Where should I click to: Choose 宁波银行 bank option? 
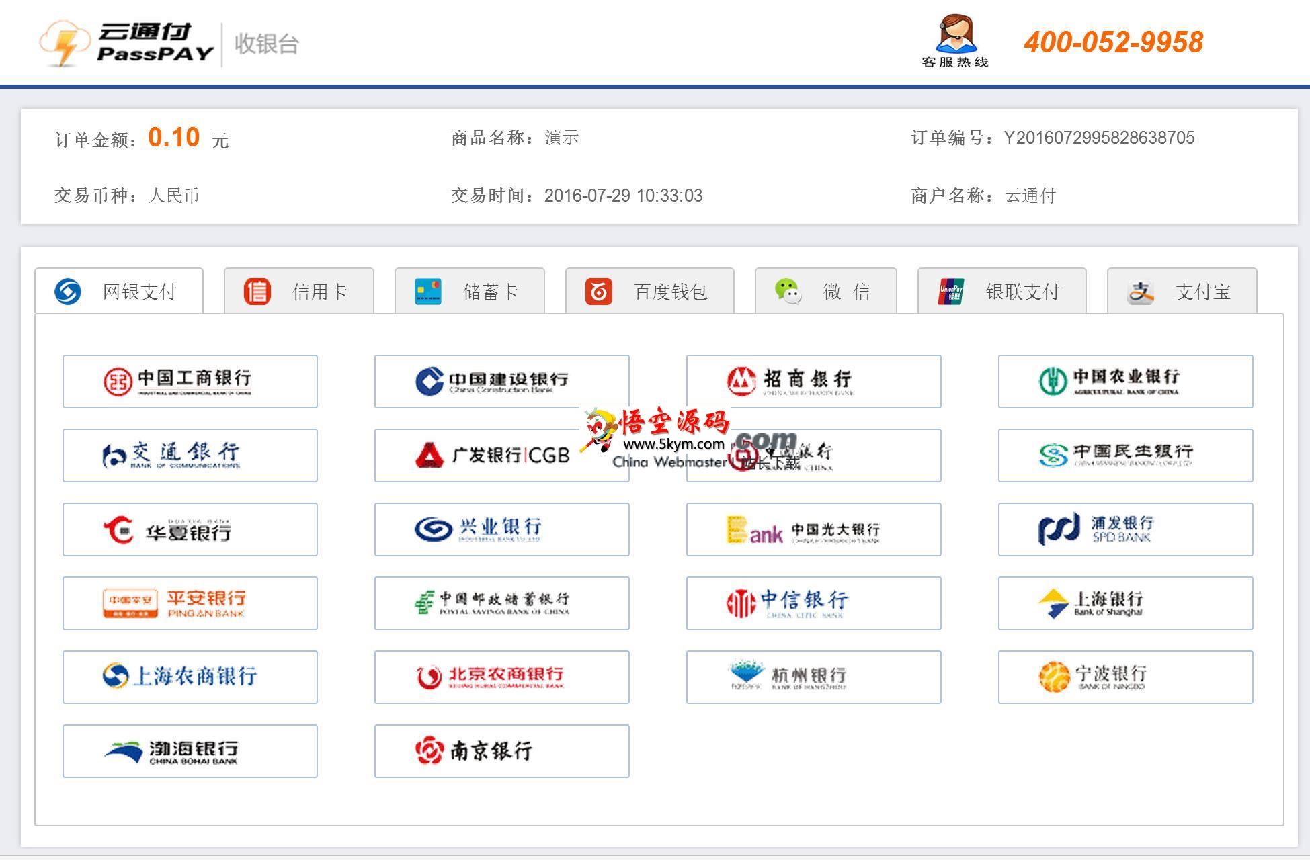pyautogui.click(x=1126, y=677)
